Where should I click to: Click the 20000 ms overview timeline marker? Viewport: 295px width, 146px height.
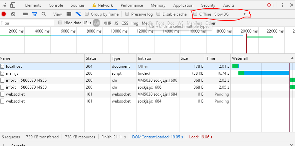coord(250,31)
